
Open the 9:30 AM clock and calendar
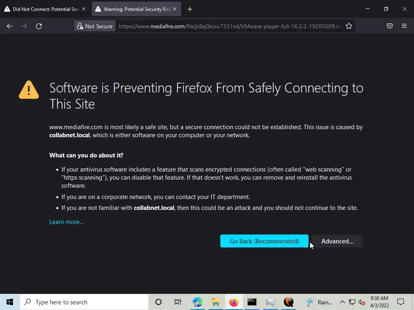379,302
